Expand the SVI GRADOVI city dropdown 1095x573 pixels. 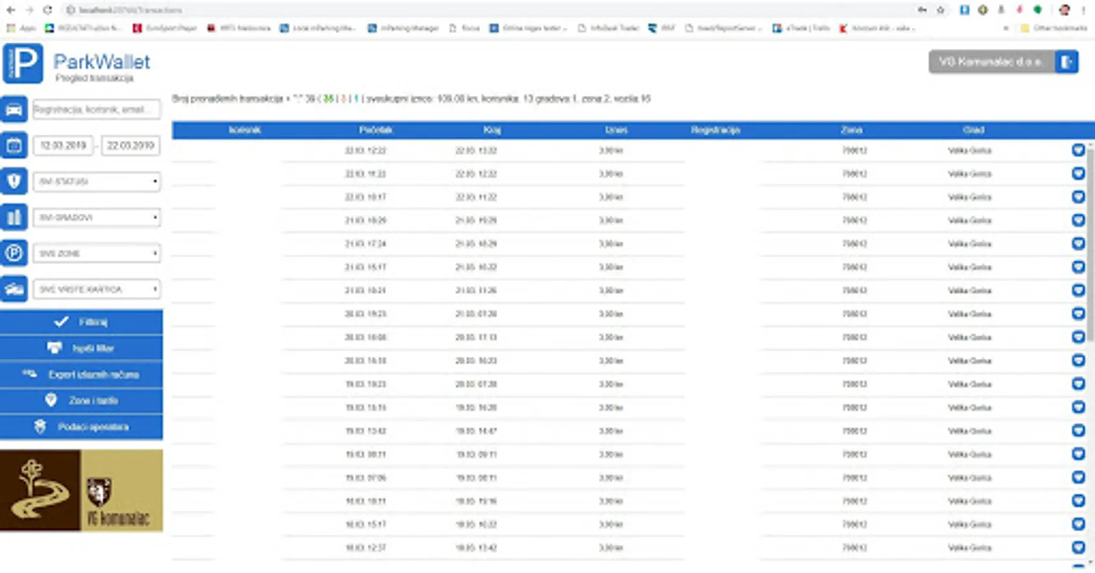[x=96, y=217]
